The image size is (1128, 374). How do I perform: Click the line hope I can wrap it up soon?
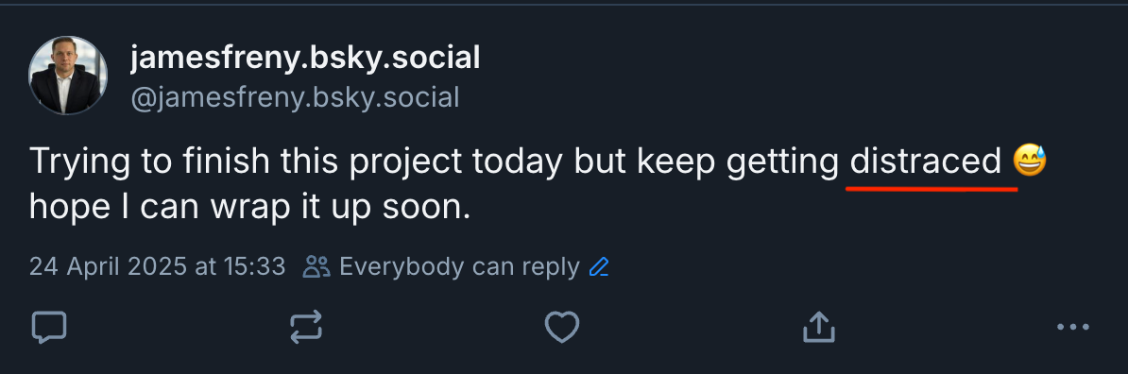click(x=249, y=208)
